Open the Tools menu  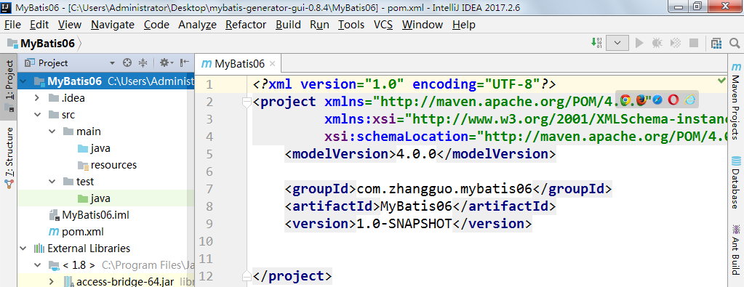[351, 25]
